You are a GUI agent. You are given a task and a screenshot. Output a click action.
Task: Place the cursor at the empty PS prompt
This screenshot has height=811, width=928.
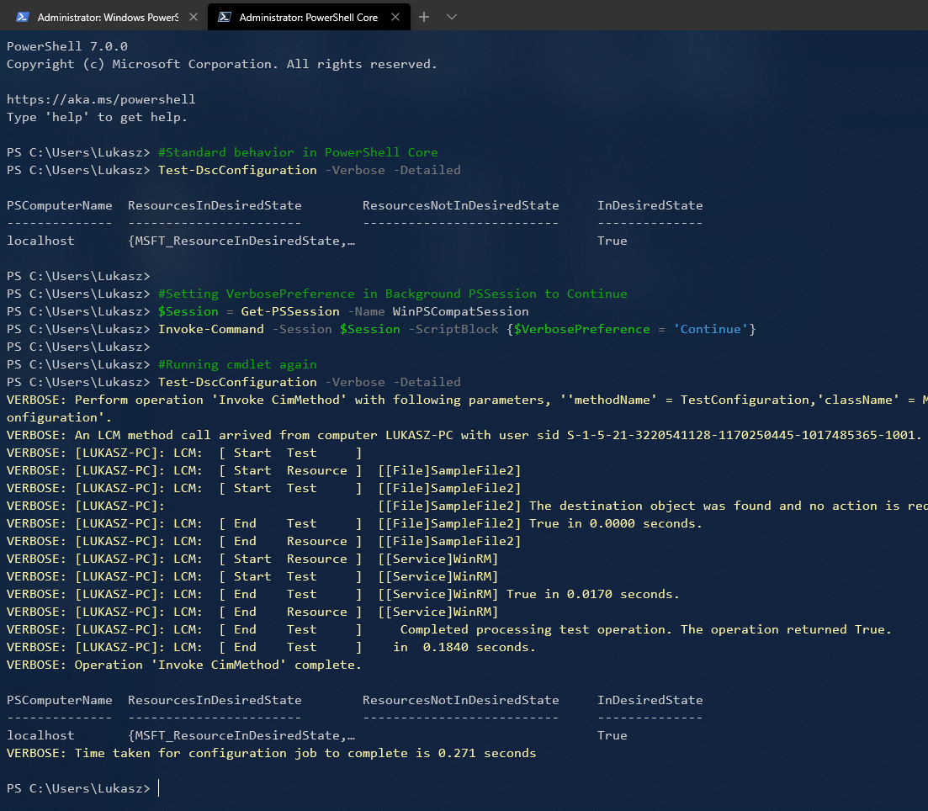coord(156,787)
